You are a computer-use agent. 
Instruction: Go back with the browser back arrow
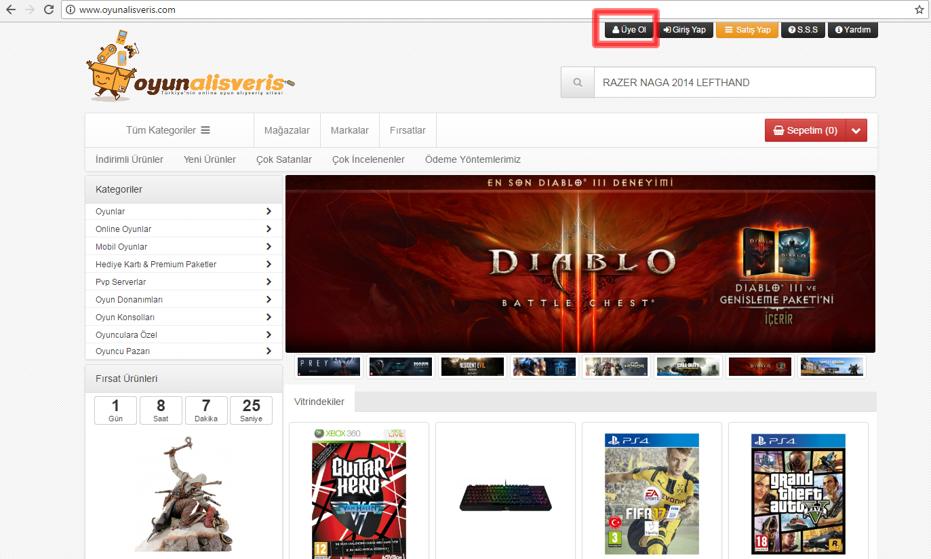click(x=10, y=9)
